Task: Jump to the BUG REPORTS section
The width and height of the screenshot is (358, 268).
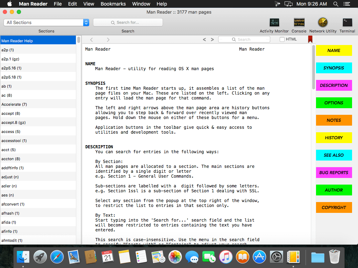Action: 334,172
